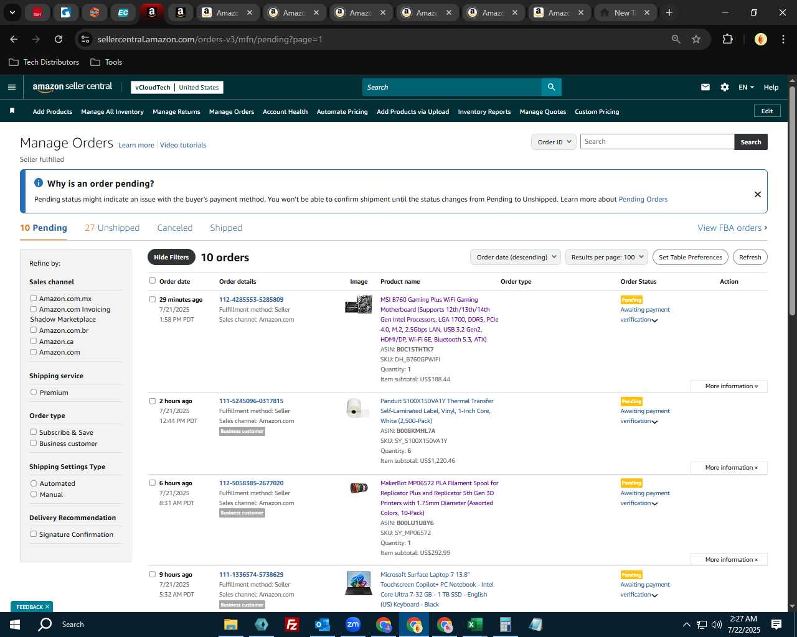Click the site information icon in address bar
Screen dimensions: 797x637
tap(85, 39)
